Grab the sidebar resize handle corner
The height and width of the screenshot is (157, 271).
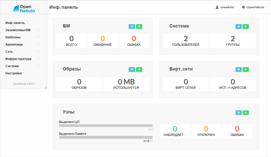point(46,88)
